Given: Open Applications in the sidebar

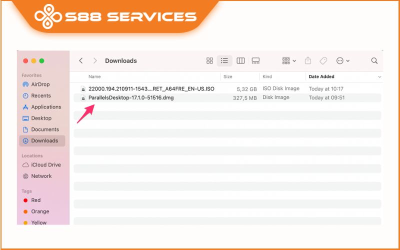Looking at the screenshot, I should 42,107.
